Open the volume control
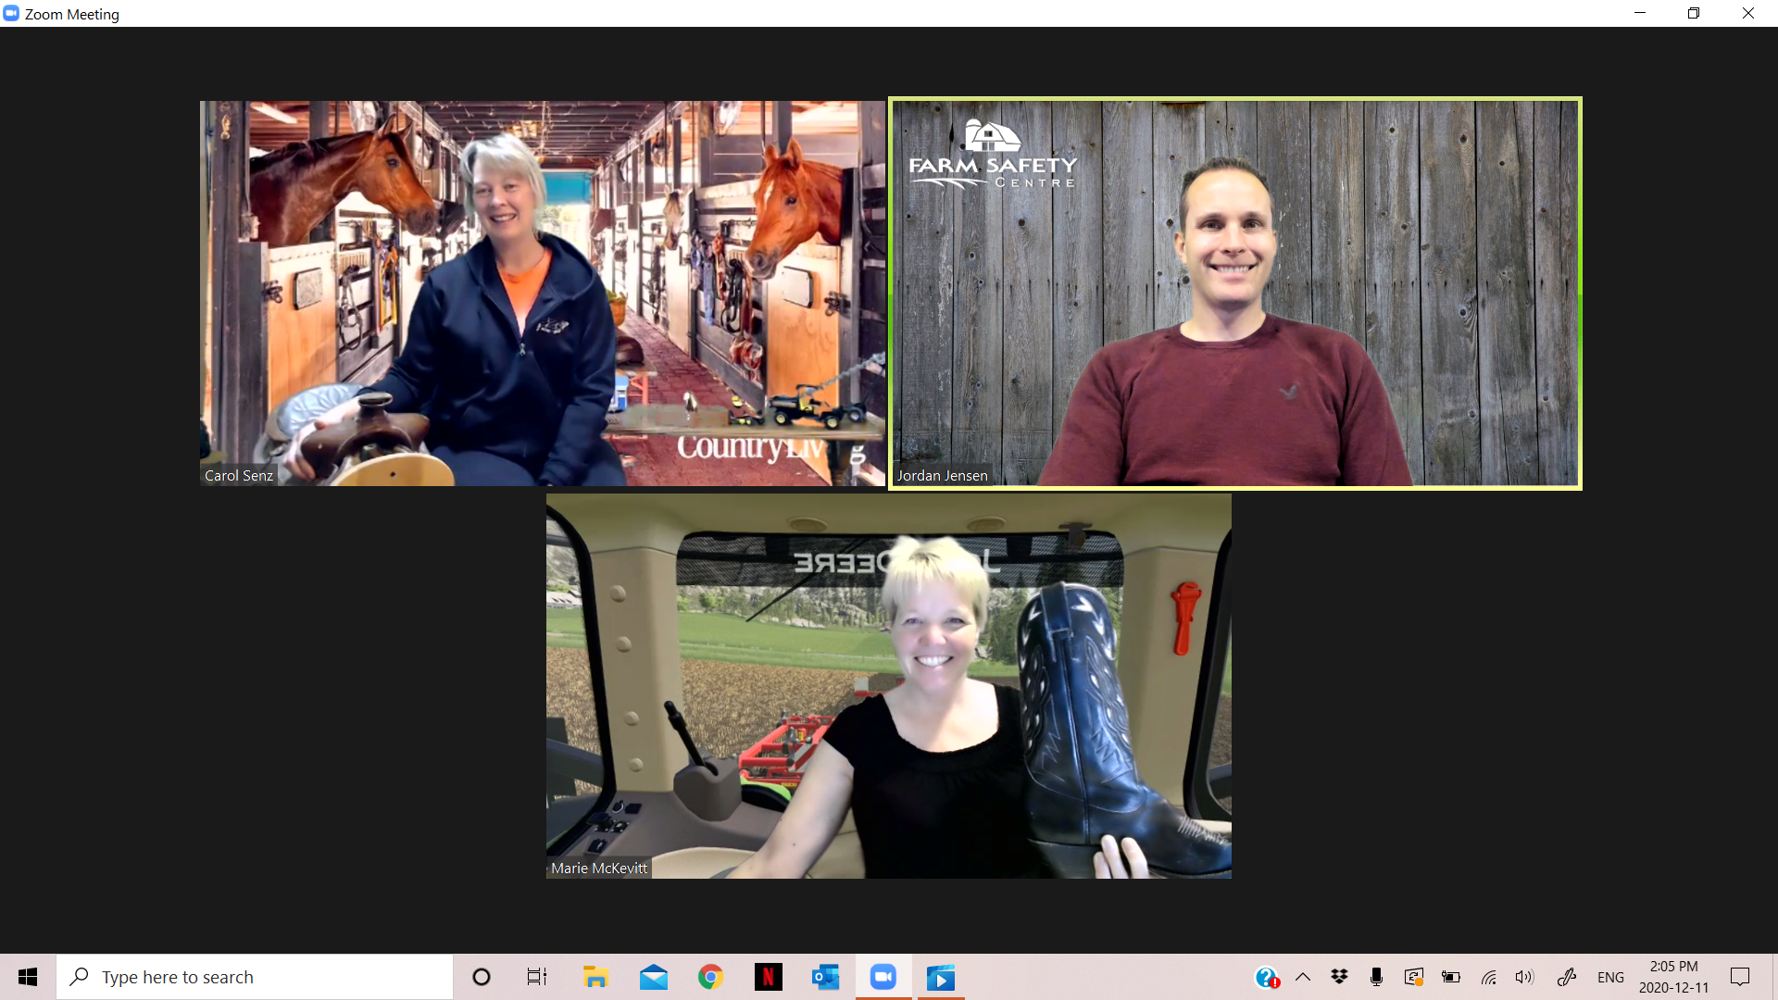This screenshot has height=1000, width=1778. (x=1524, y=977)
